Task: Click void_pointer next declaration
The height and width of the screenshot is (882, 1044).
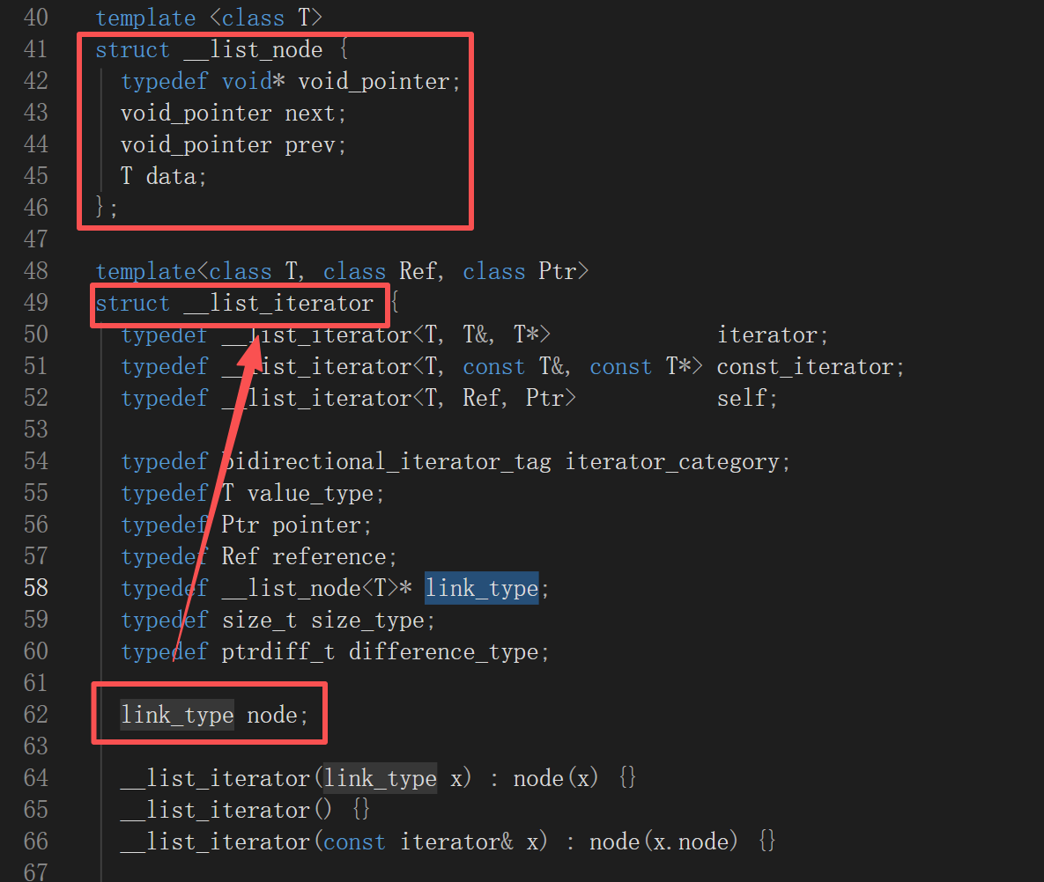Action: (233, 113)
